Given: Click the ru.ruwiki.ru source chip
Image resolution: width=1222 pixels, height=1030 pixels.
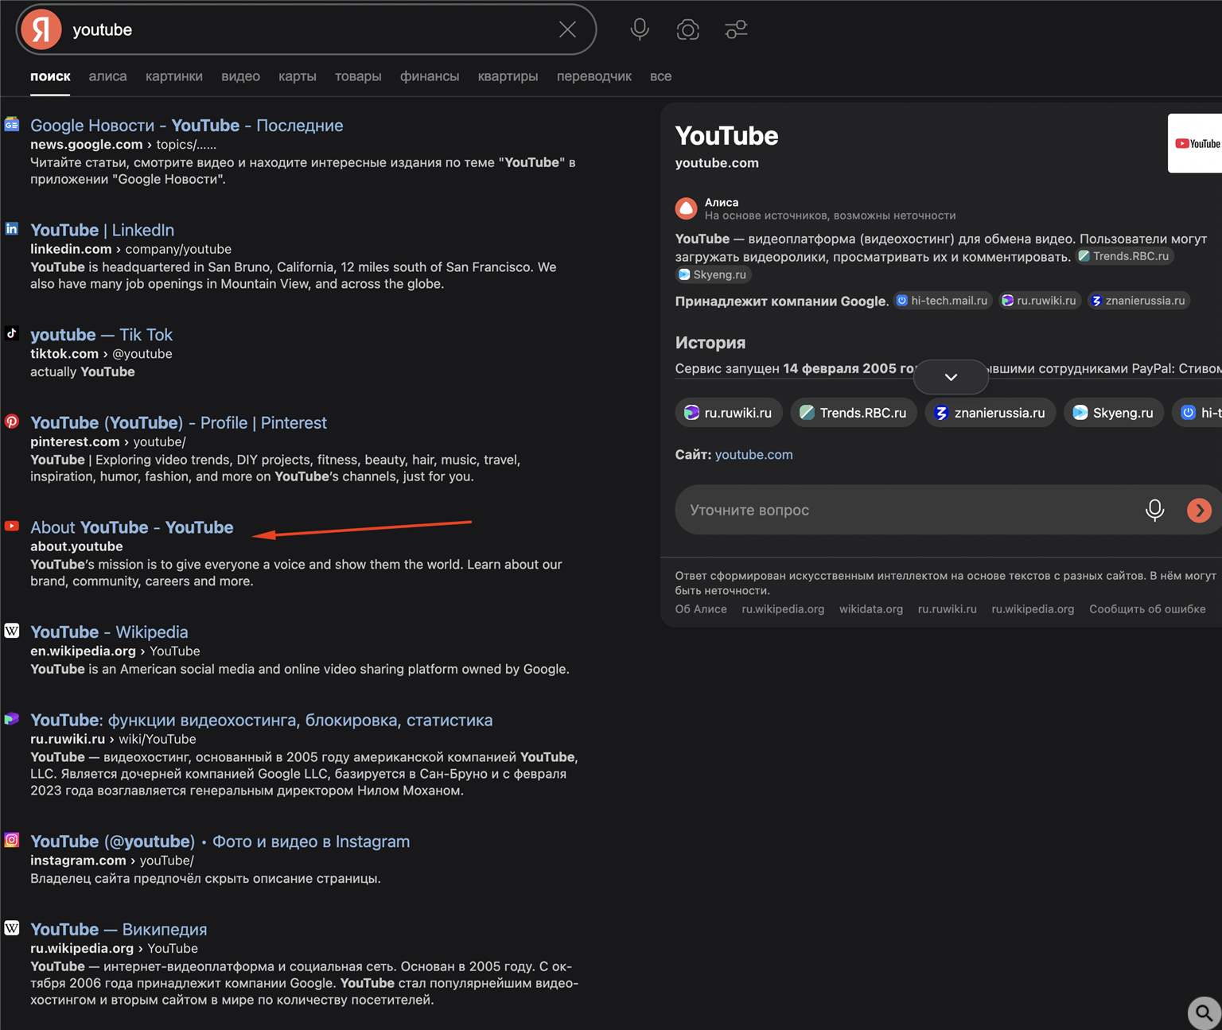Looking at the screenshot, I should [x=729, y=413].
